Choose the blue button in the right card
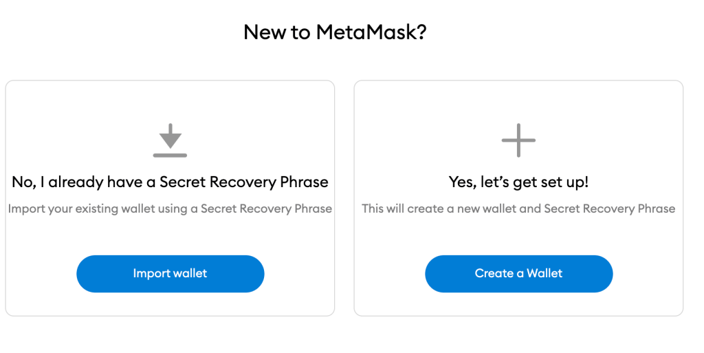 tap(518, 273)
